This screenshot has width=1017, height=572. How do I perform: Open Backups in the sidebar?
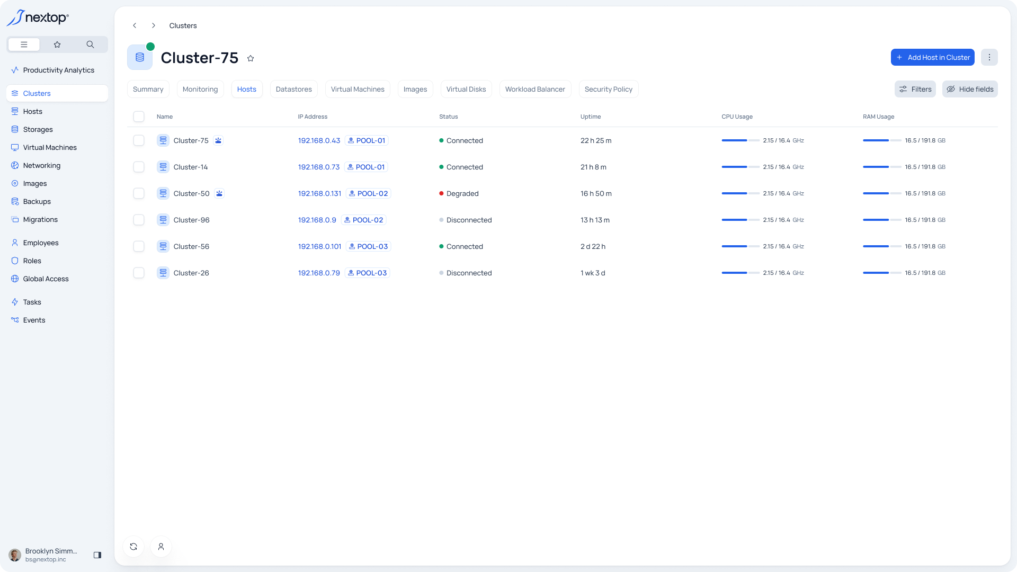(x=57, y=201)
